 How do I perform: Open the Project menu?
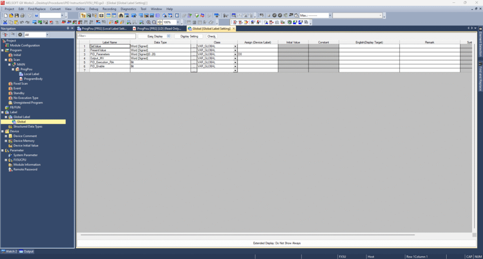pos(9,9)
